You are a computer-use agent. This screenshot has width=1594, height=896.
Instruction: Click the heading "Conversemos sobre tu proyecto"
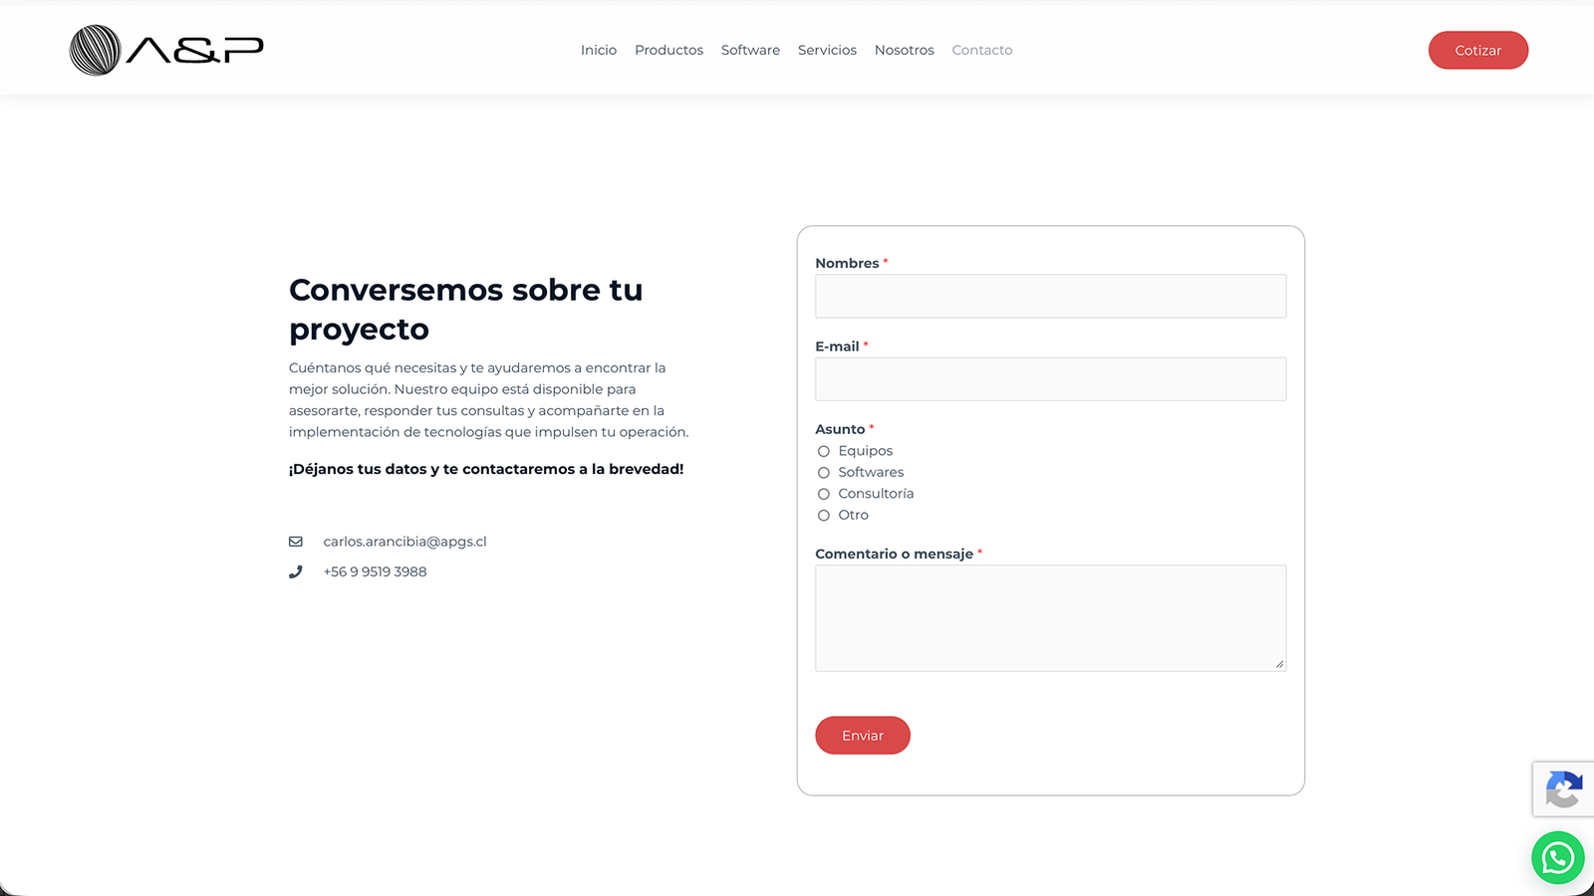[466, 310]
